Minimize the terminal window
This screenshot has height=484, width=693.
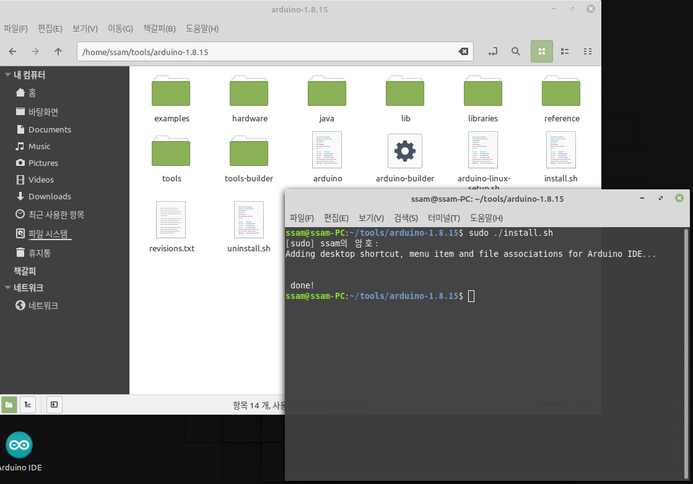tap(642, 198)
